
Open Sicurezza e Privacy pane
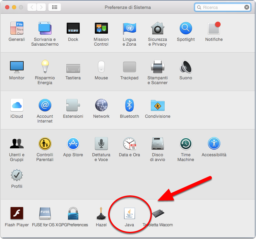[x=157, y=28]
